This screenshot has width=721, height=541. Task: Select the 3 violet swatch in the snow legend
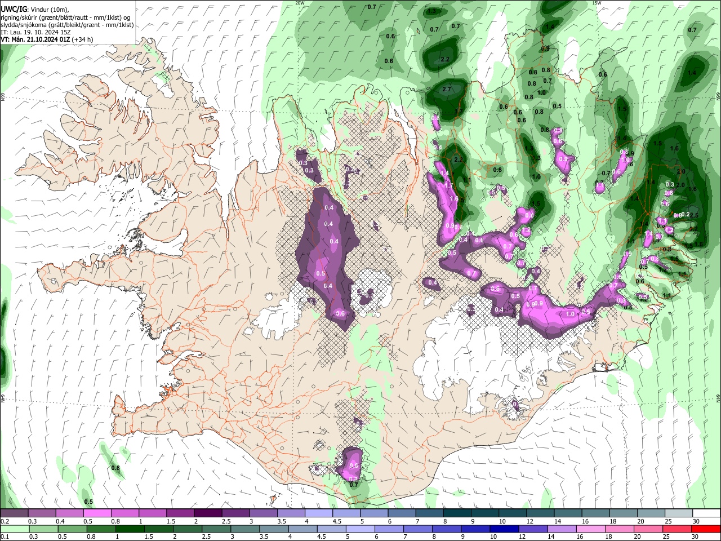[262, 513]
